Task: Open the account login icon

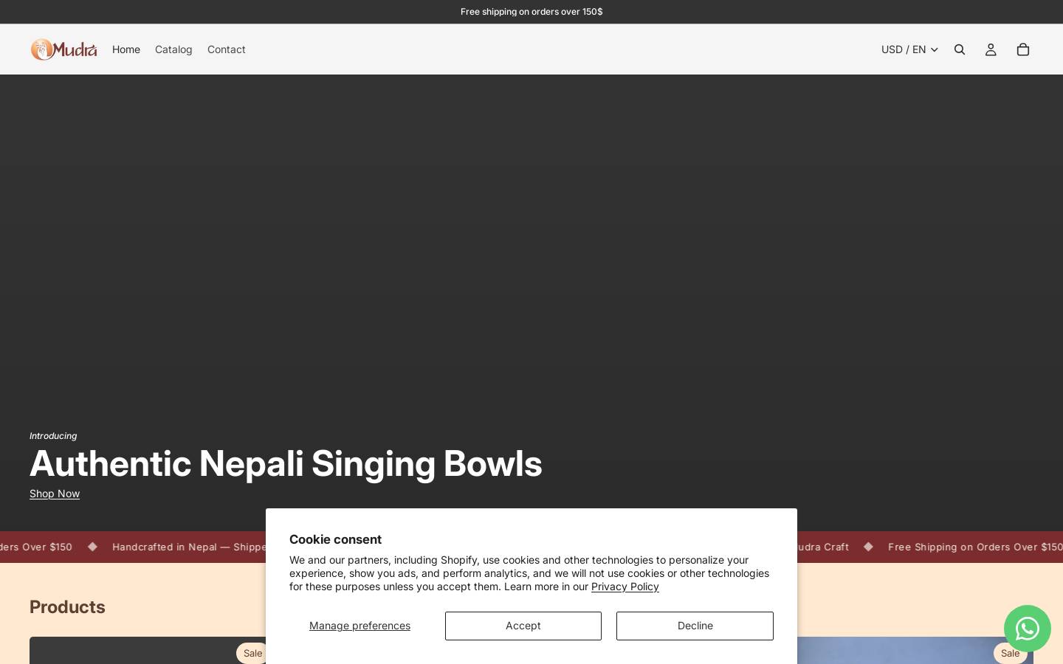Action: coord(991,49)
